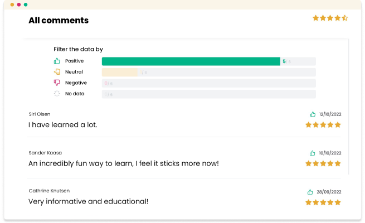The width and height of the screenshot is (365, 223).
Task: Filter comments by Positive label
Action: pos(75,61)
